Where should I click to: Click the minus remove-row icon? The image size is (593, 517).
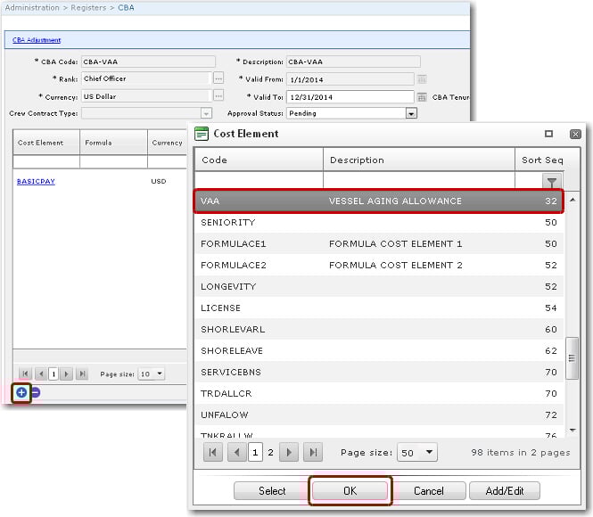tap(36, 392)
